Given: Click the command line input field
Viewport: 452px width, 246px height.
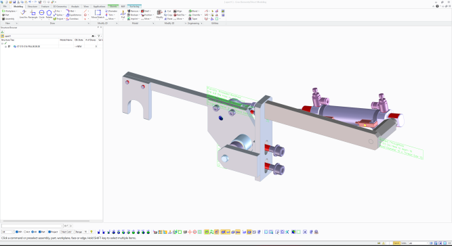Looking at the screenshot, I should 32,226.
